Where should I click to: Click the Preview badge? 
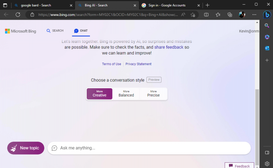pyautogui.click(x=154, y=80)
